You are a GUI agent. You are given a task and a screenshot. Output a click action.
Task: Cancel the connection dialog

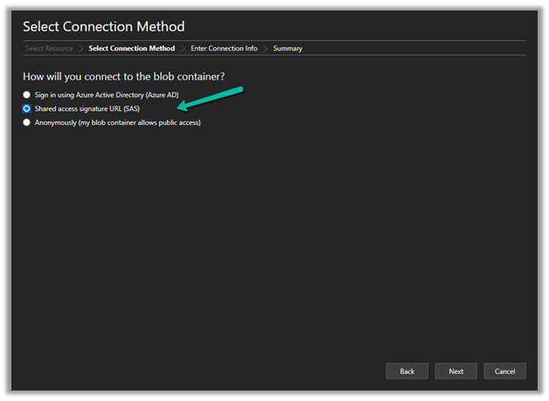[x=504, y=370]
